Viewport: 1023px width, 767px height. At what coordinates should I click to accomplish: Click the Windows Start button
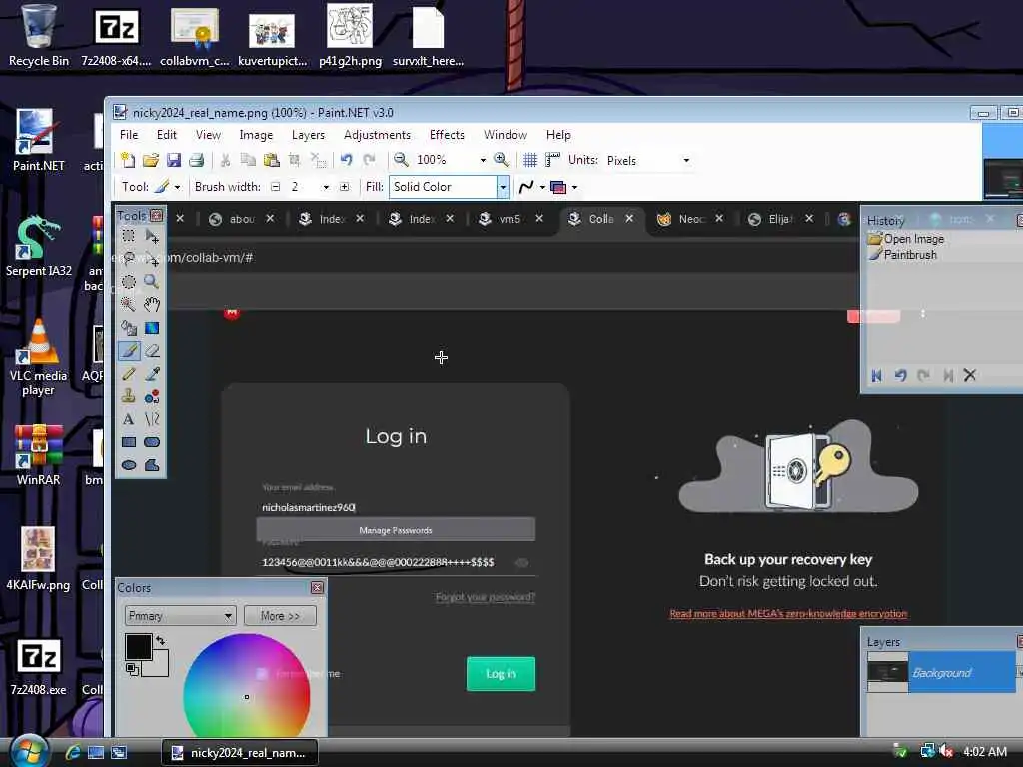tap(29, 751)
